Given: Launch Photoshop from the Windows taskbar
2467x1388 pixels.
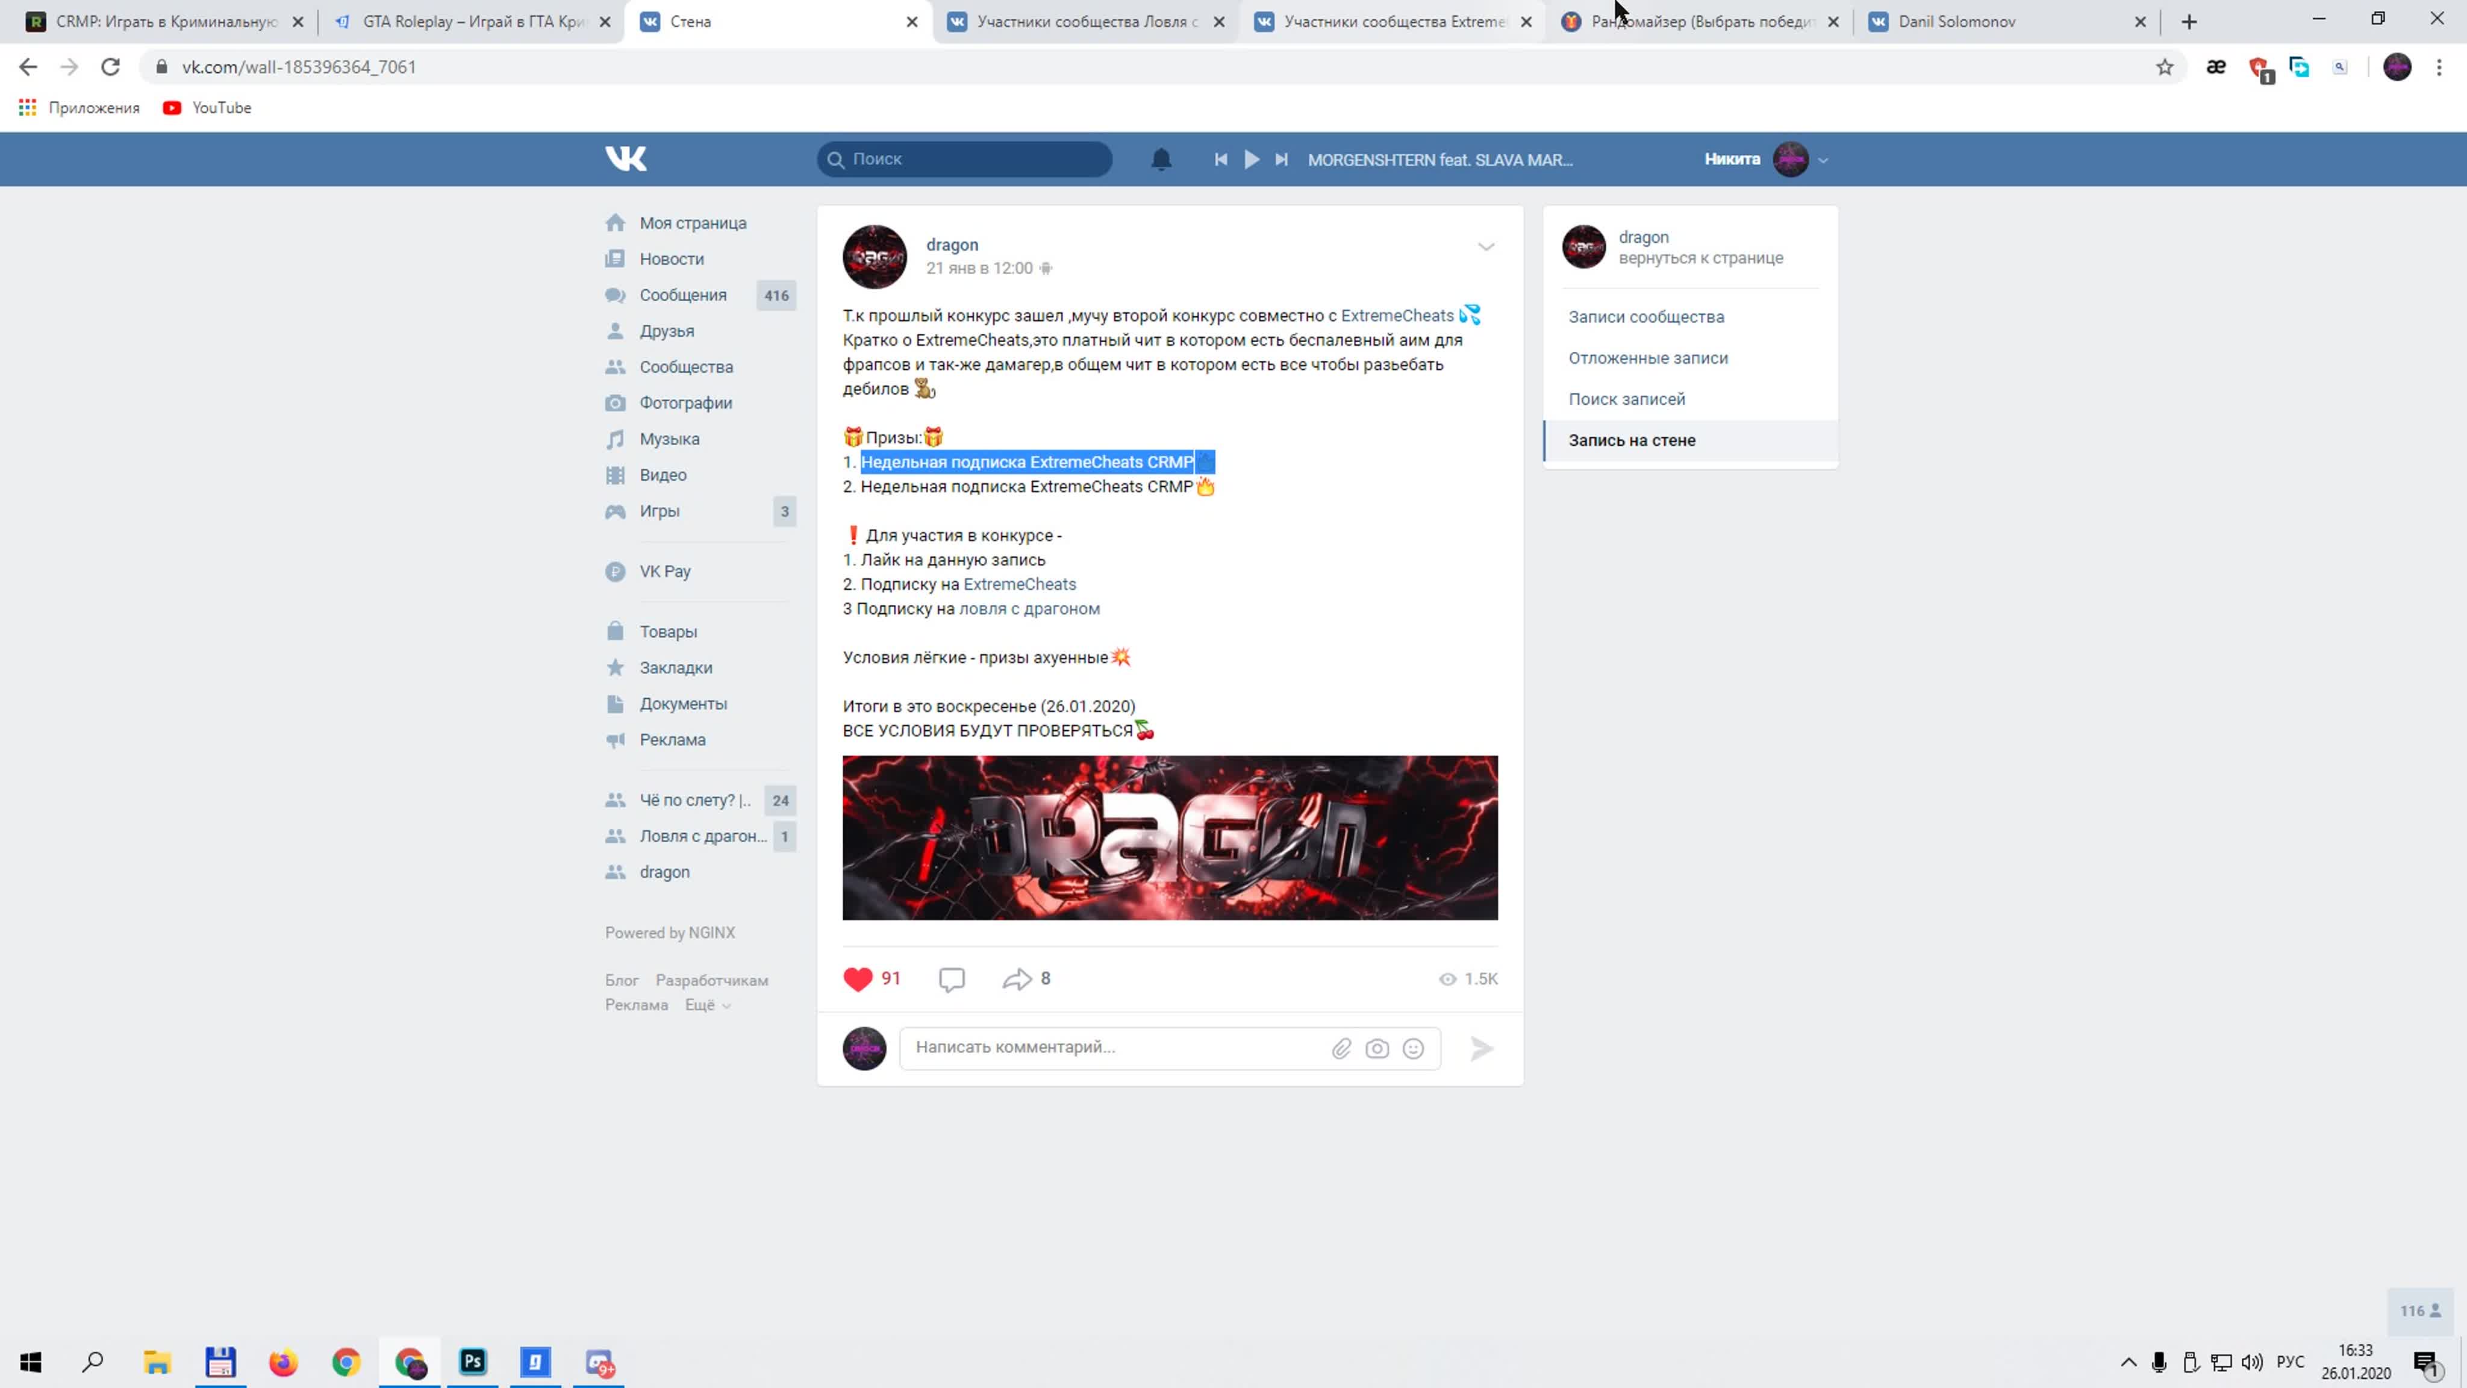Looking at the screenshot, I should click(x=473, y=1362).
